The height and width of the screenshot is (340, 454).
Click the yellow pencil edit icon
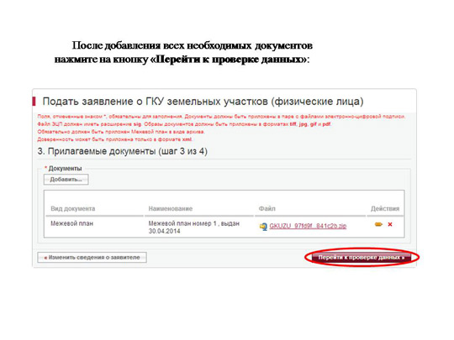pyautogui.click(x=378, y=224)
